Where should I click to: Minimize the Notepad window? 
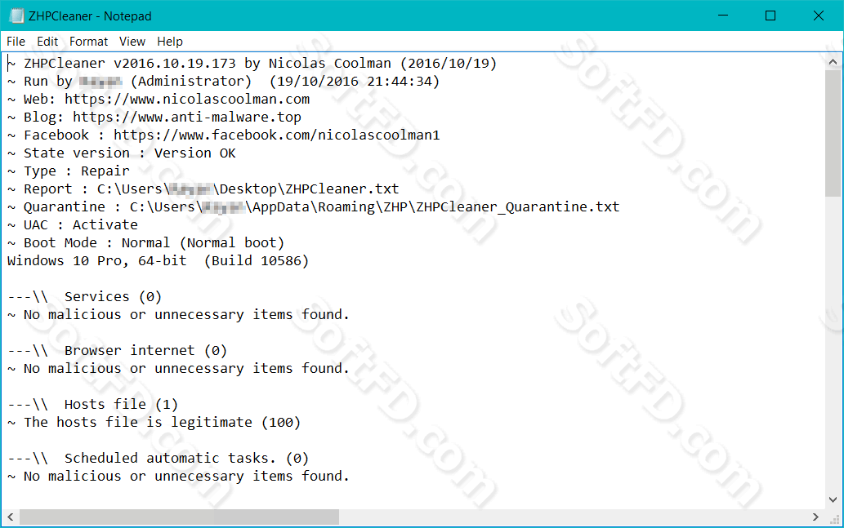click(x=723, y=16)
